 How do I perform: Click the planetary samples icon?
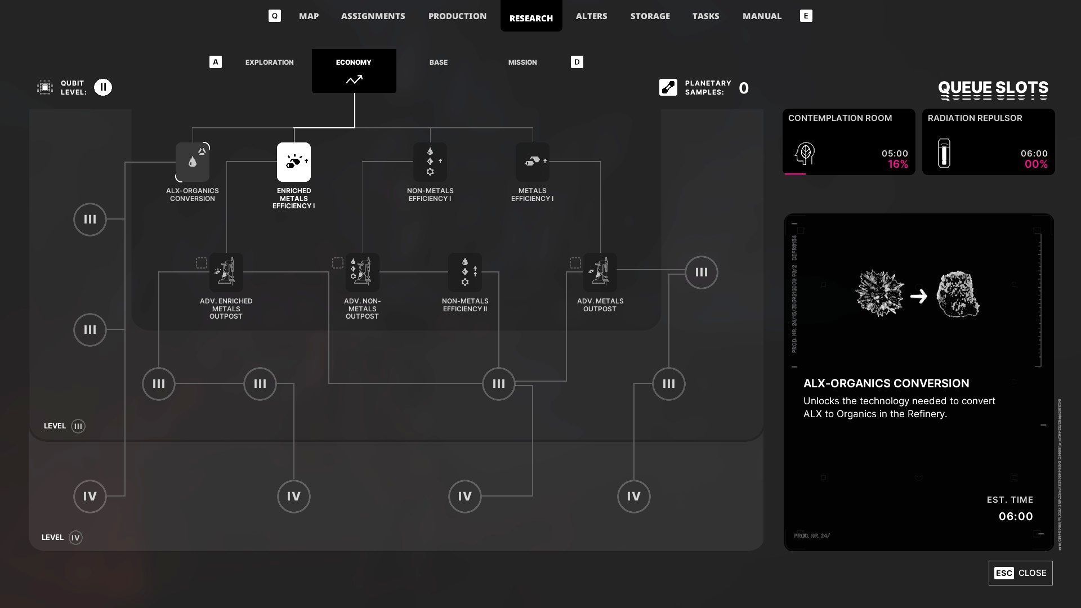(x=668, y=87)
